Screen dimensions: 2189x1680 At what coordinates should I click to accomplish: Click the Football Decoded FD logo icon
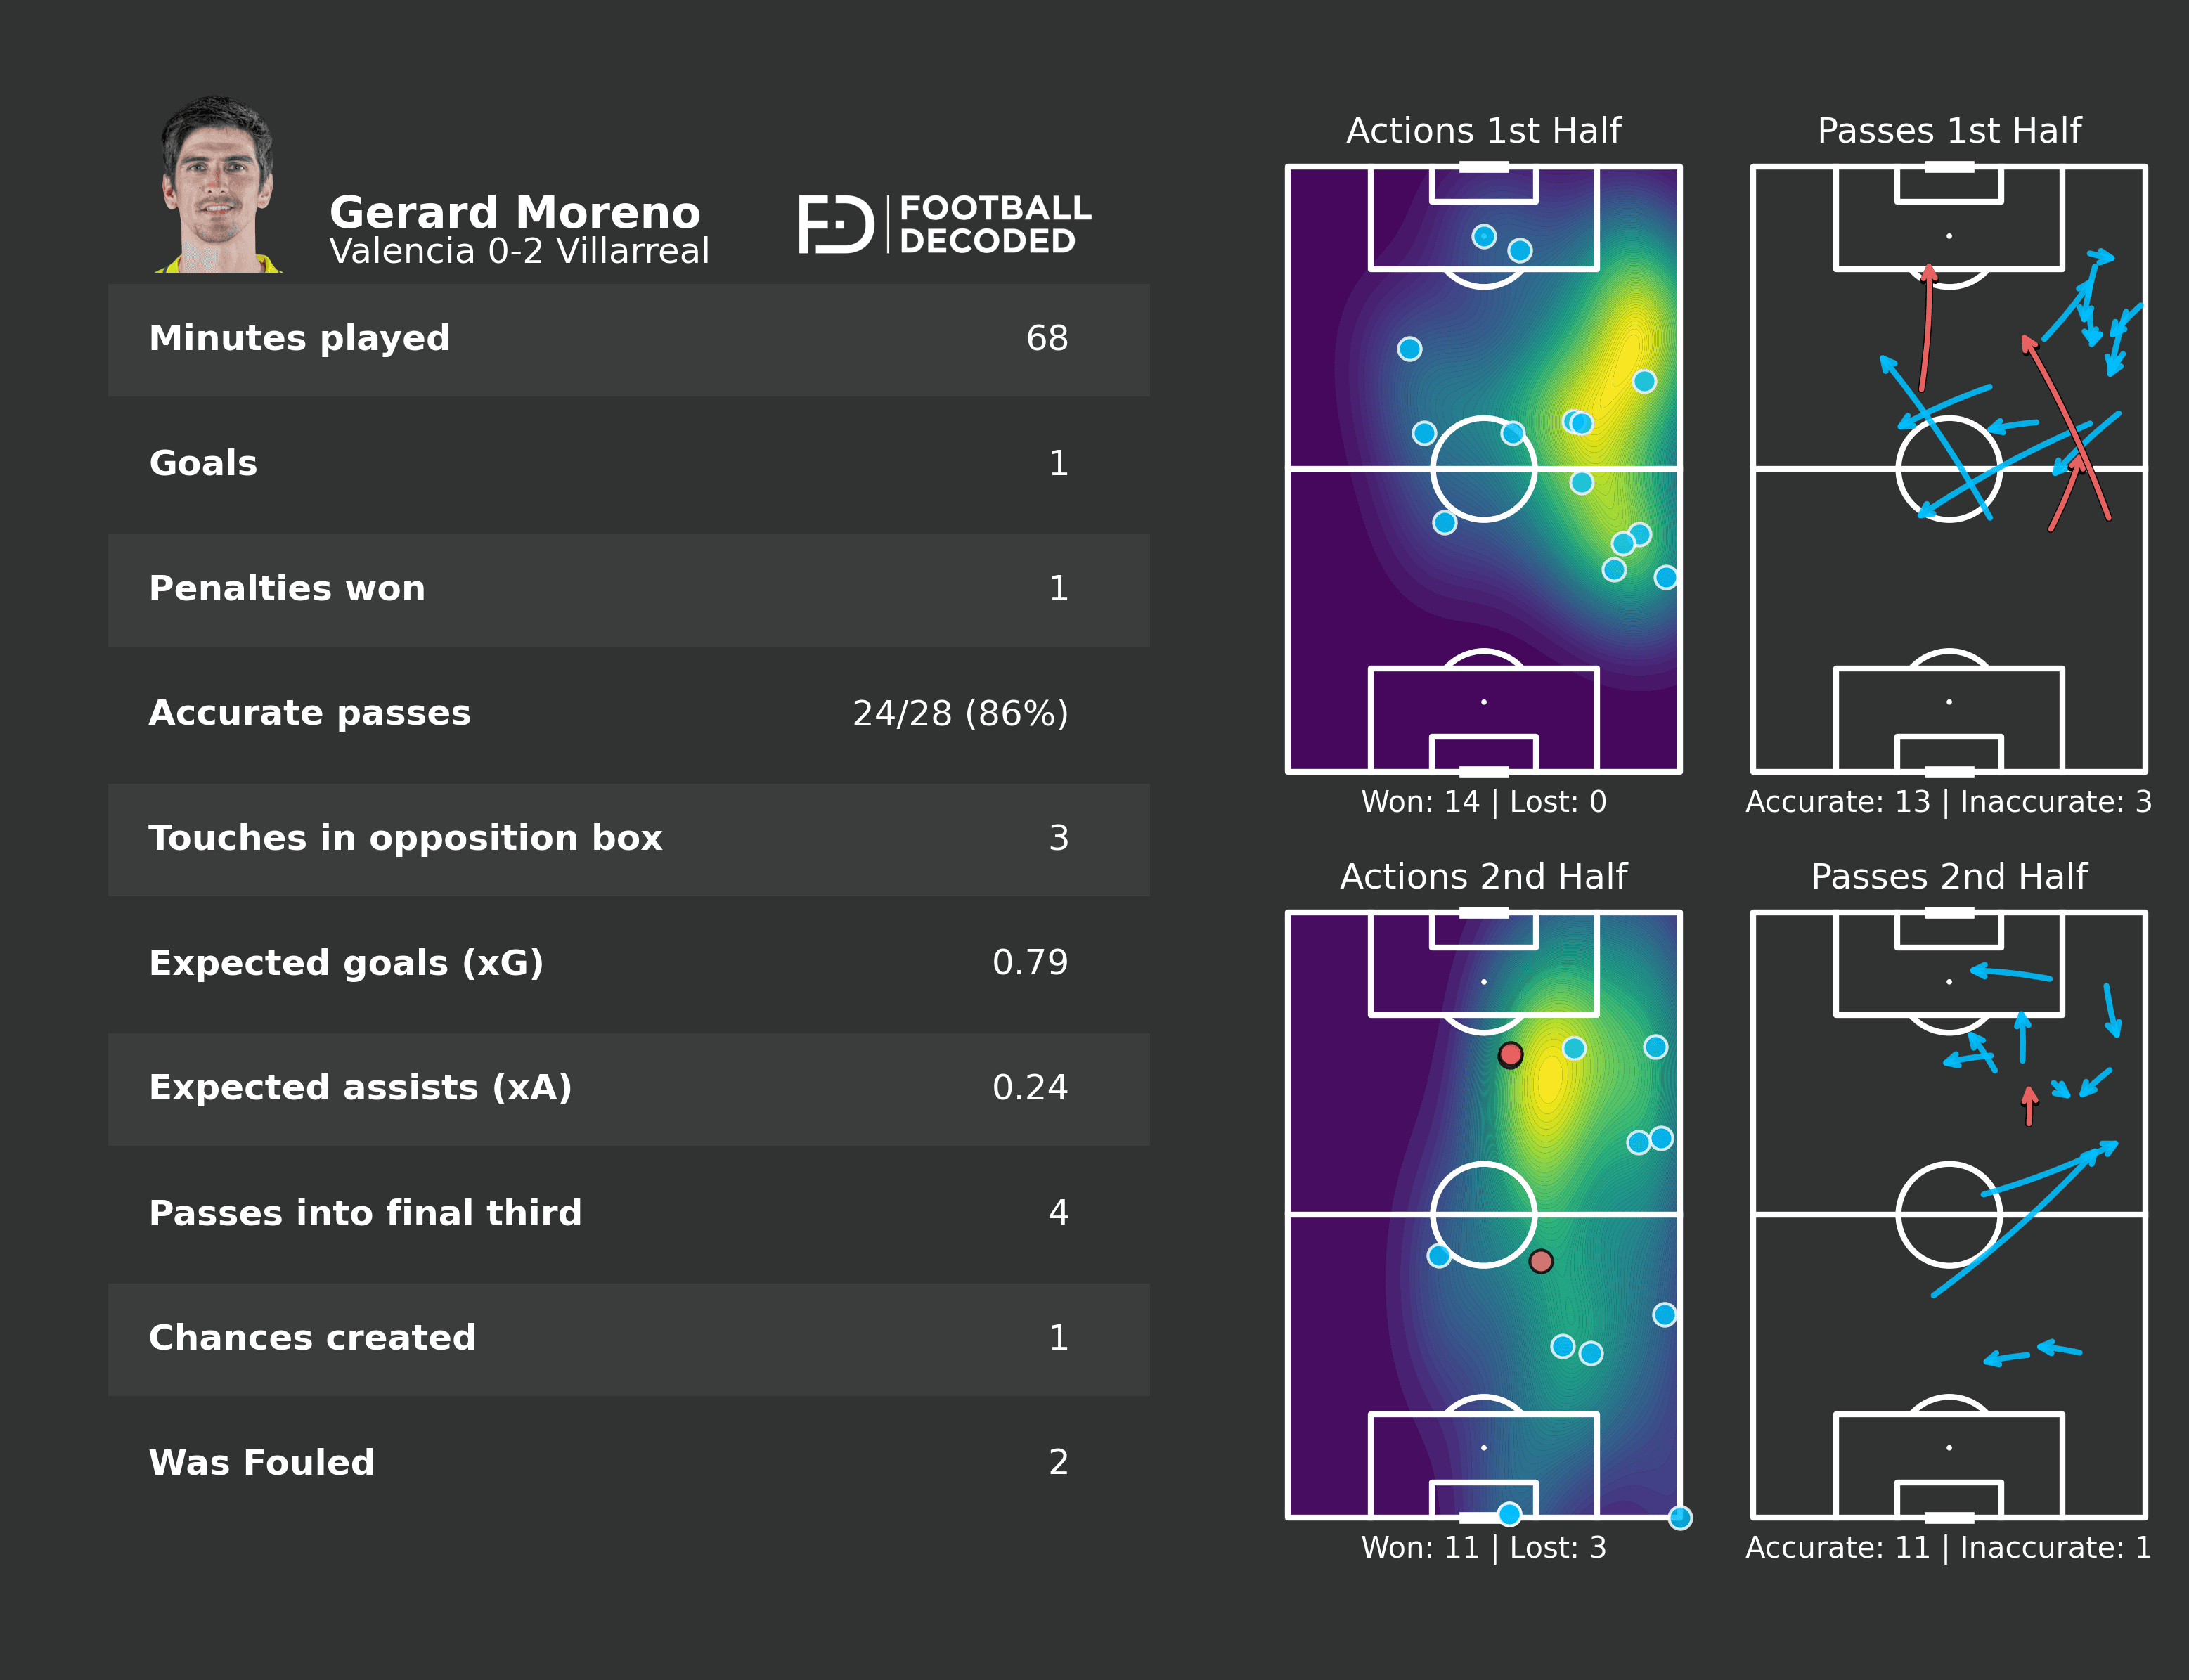pyautogui.click(x=835, y=225)
